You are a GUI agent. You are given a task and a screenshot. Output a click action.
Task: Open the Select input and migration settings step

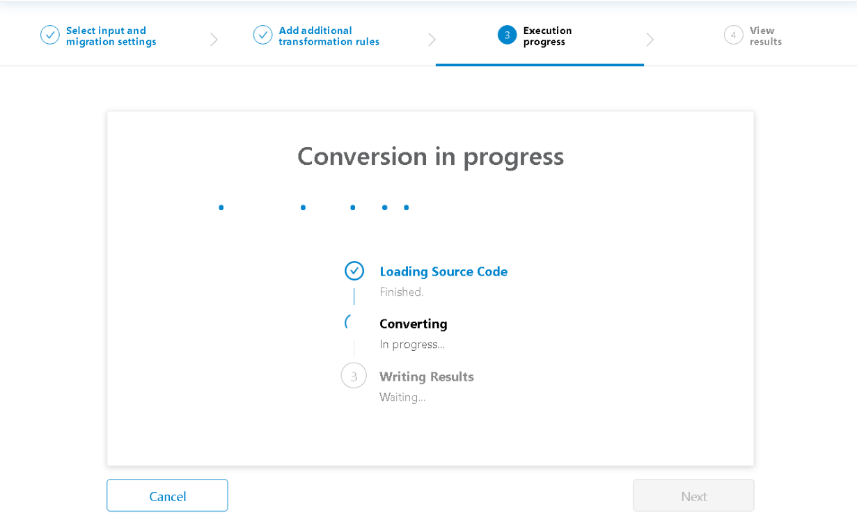click(111, 36)
